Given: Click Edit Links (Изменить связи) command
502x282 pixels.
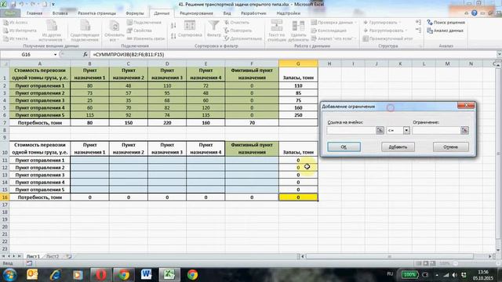Looking at the screenshot, I should (146, 38).
